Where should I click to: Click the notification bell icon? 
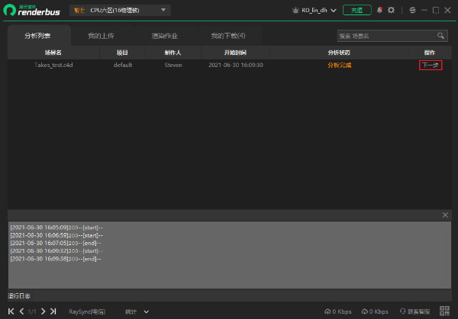click(x=379, y=10)
